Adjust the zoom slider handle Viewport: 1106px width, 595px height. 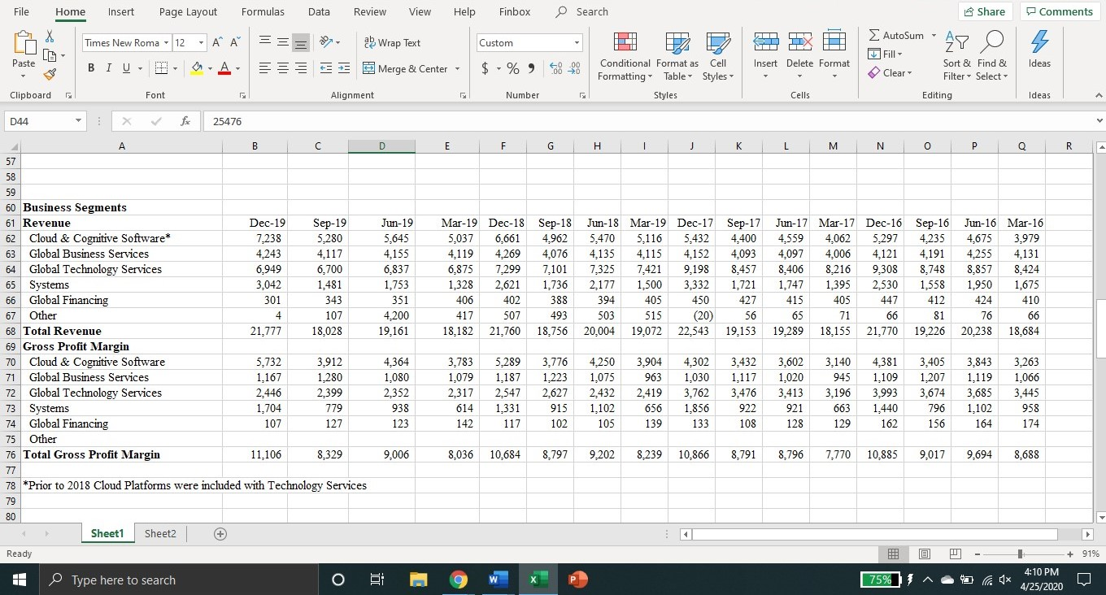[1020, 554]
